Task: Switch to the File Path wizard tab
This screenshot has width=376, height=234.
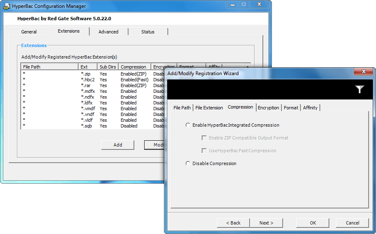Action: [182, 108]
